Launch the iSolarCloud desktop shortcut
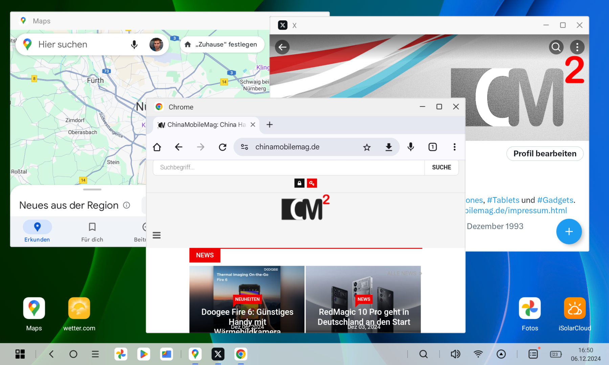Image resolution: width=609 pixels, height=365 pixels. click(x=575, y=314)
